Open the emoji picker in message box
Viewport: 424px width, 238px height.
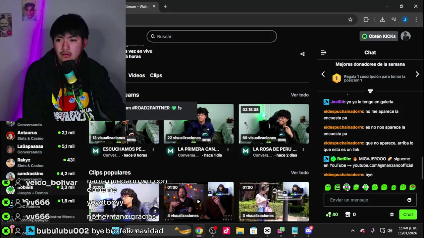click(x=409, y=200)
